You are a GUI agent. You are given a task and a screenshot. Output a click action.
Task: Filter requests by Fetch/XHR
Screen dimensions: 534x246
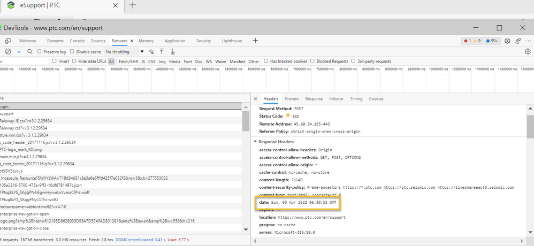click(128, 61)
